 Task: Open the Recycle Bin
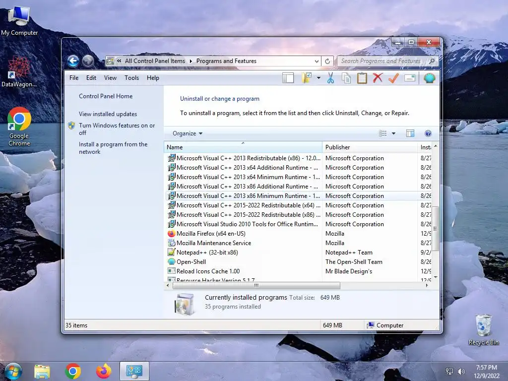(x=483, y=329)
